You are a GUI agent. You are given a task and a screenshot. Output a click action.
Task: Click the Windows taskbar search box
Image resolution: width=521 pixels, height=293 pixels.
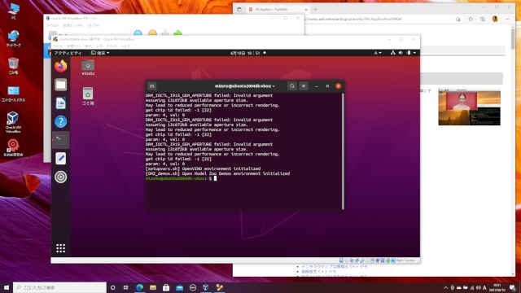click(59, 287)
